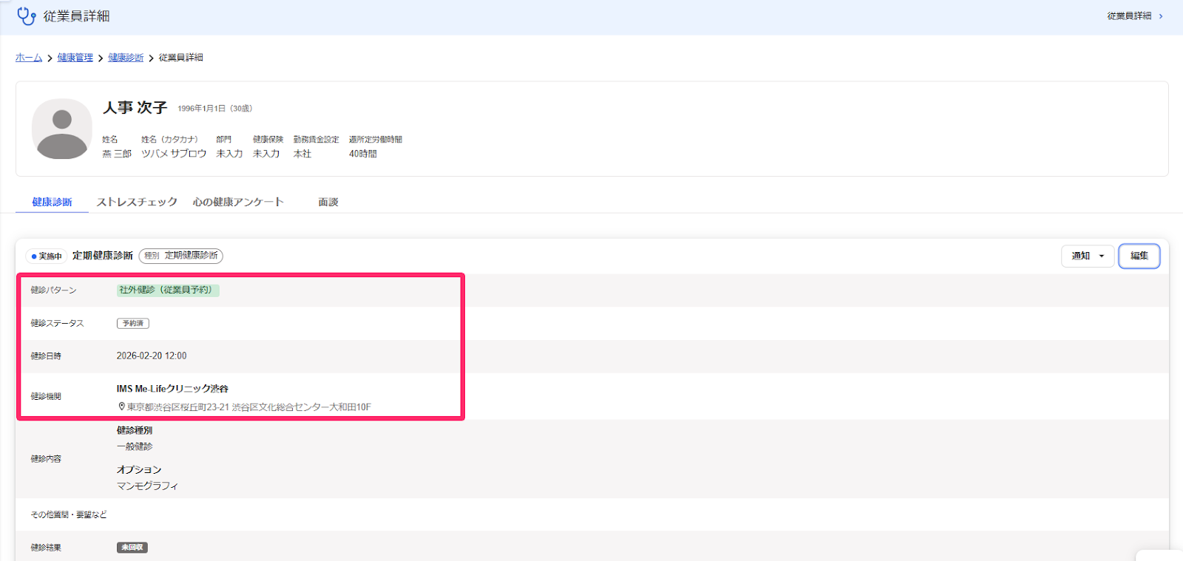Click the 種別 定期健康診断 tag
The image size is (1183, 561).
pos(181,256)
